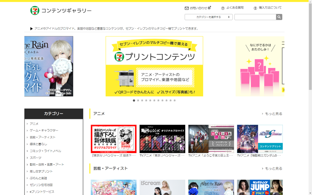
Task: Click the magnifying glass search button
Action: [x=279, y=17]
